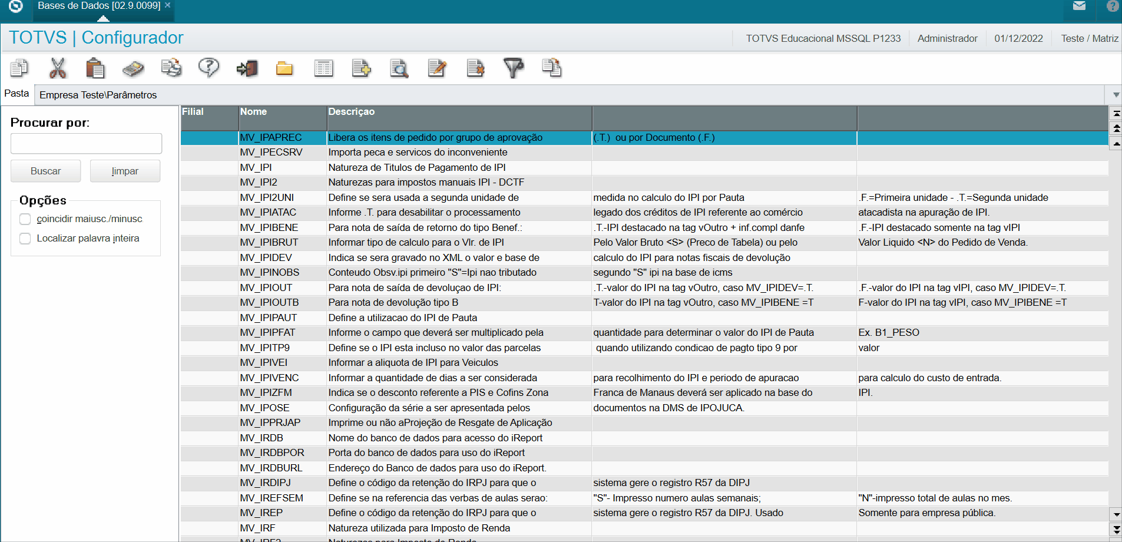This screenshot has width=1122, height=542.
Task: Expand the Pasta path dropdown arrow
Action: click(x=1116, y=95)
